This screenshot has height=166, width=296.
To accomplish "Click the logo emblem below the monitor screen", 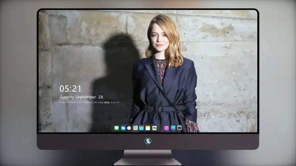I will point(148,141).
